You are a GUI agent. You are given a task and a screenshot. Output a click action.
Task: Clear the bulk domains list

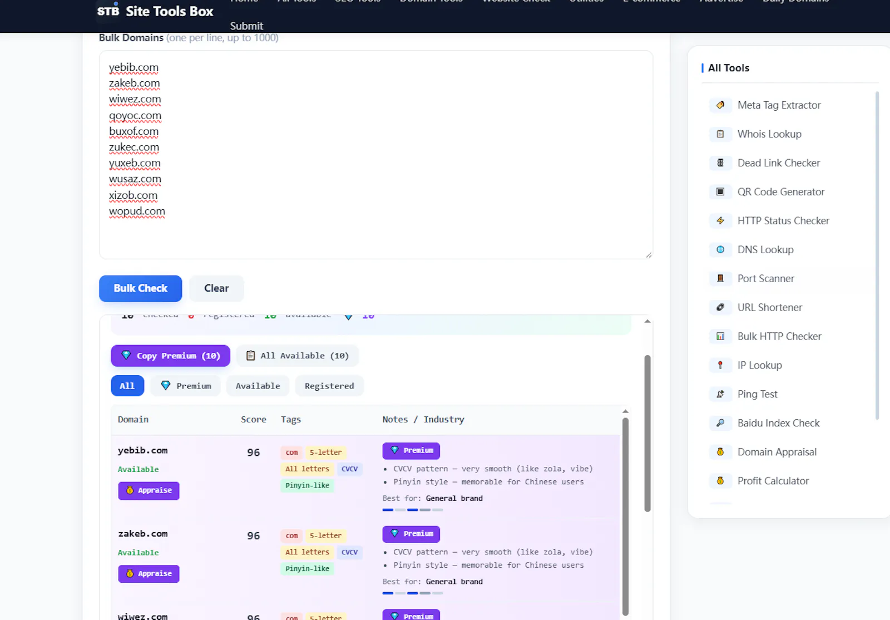216,288
